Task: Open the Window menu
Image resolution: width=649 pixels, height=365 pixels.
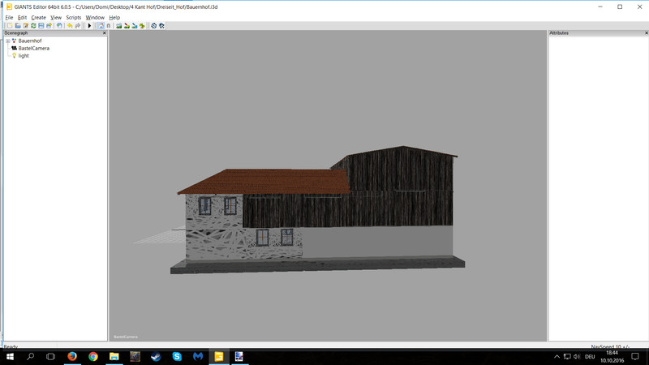Action: (95, 17)
